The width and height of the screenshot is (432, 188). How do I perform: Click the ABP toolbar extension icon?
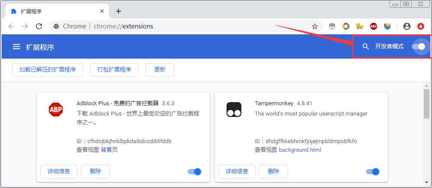(374, 26)
